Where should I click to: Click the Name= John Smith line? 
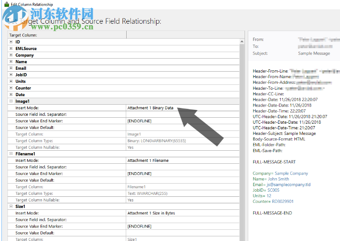point(271,179)
